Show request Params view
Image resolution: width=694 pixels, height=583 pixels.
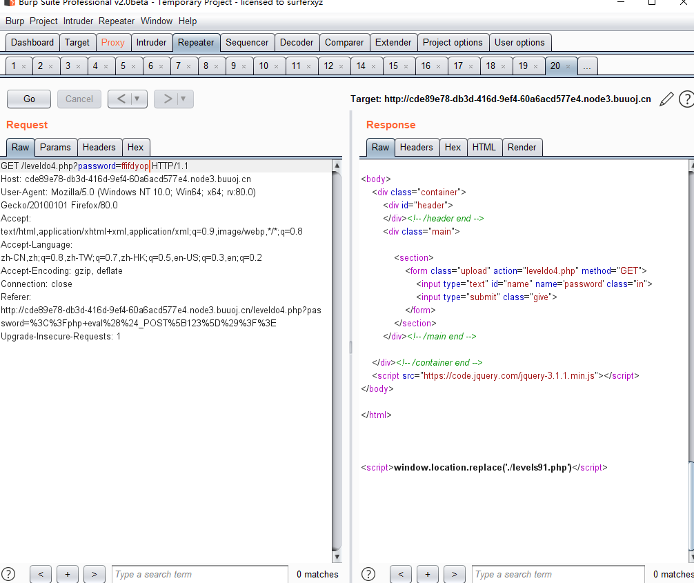click(55, 148)
